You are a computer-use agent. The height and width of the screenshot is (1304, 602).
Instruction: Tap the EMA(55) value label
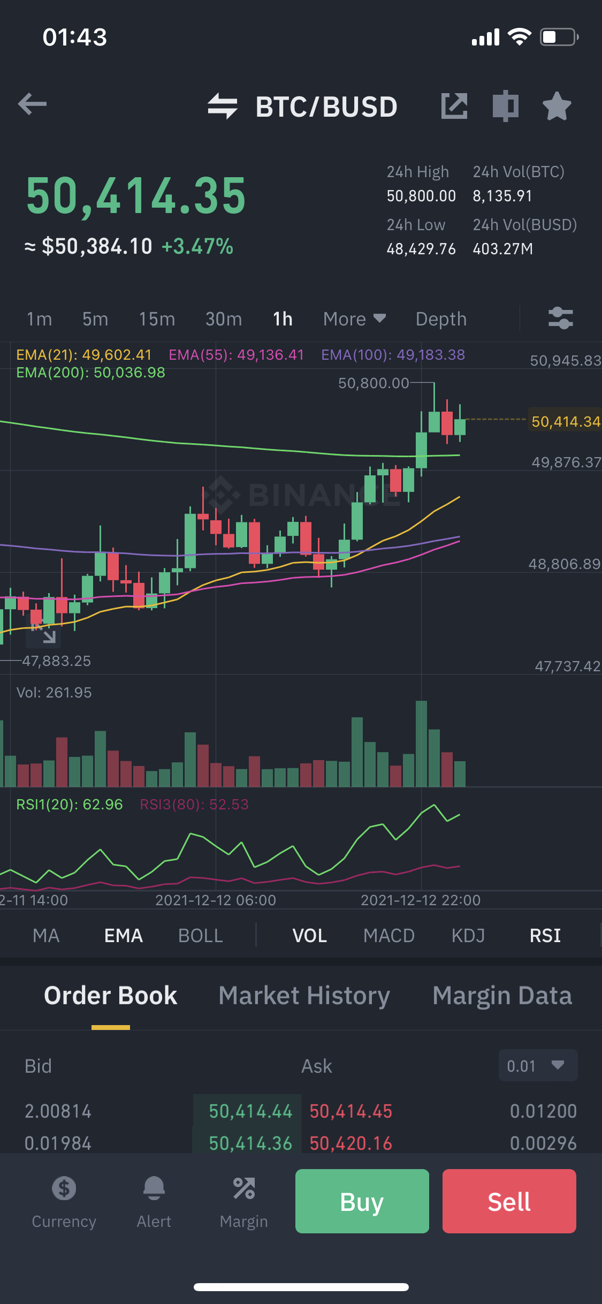pos(237,355)
